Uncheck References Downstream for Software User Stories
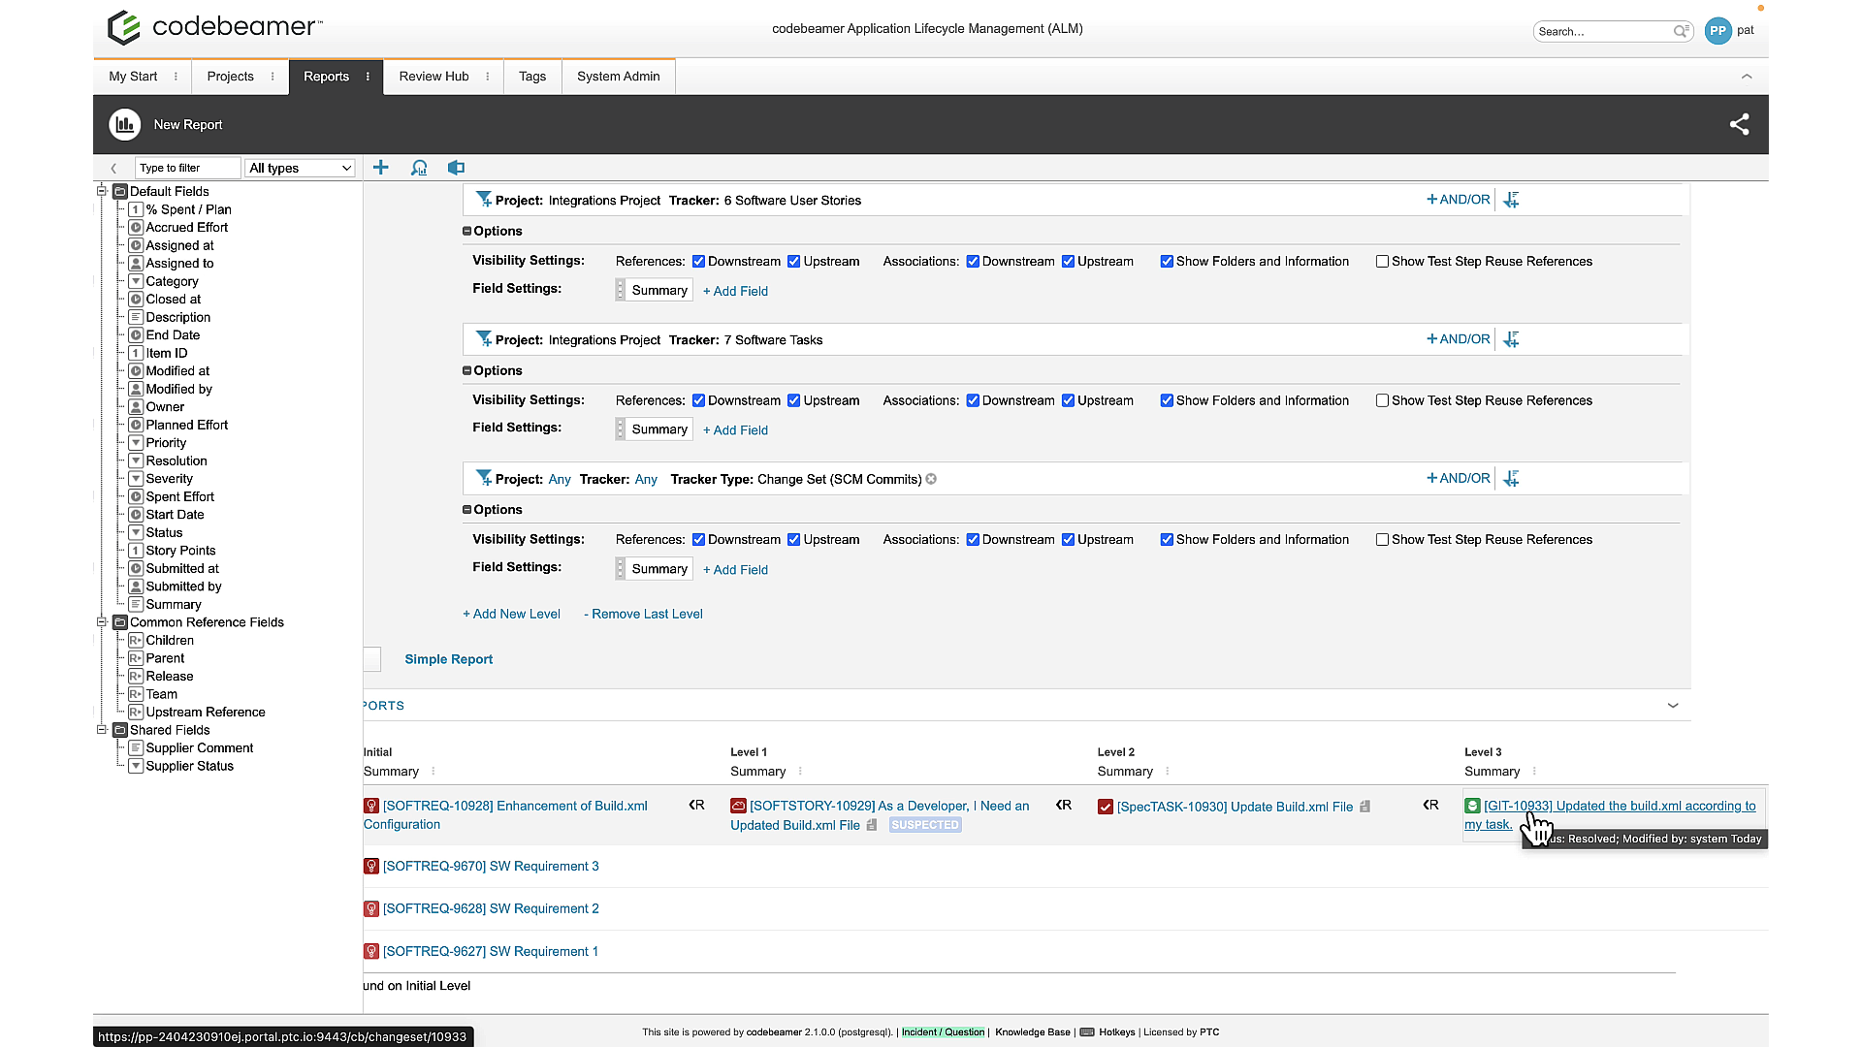Screen dimensions: 1862x1047 point(698,262)
